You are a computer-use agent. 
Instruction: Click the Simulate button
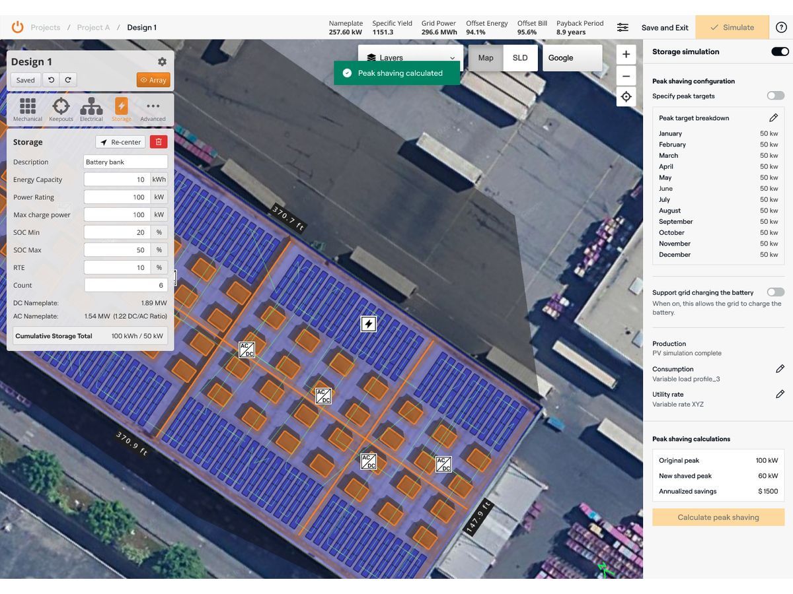point(732,27)
